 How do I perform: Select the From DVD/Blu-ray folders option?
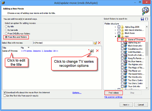6,34
